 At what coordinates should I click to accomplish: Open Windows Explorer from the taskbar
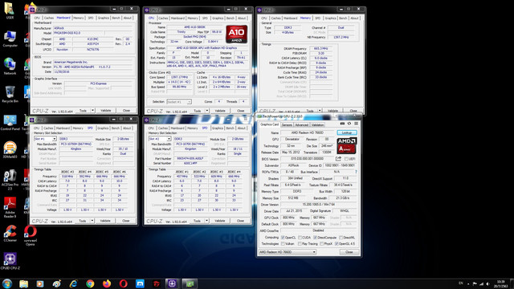tap(23, 283)
